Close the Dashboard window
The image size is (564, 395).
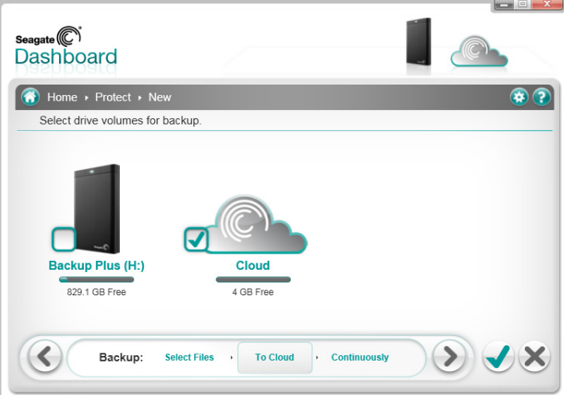pyautogui.click(x=546, y=4)
